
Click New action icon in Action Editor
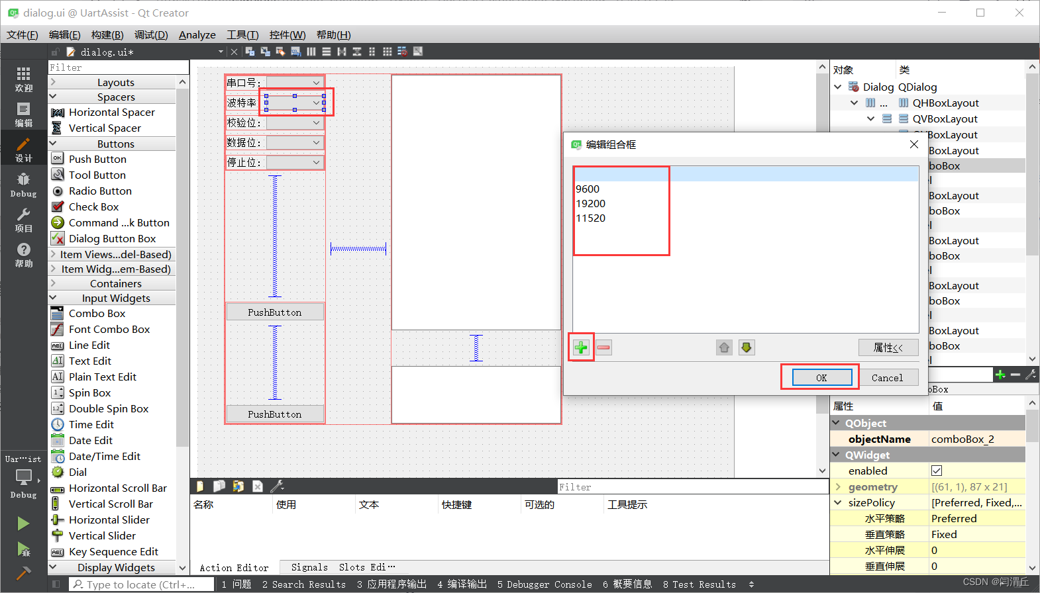tap(199, 486)
